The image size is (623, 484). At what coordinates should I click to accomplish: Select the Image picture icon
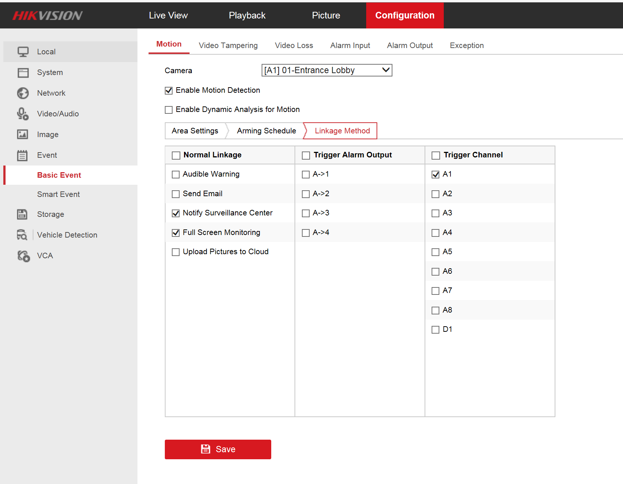(x=23, y=134)
